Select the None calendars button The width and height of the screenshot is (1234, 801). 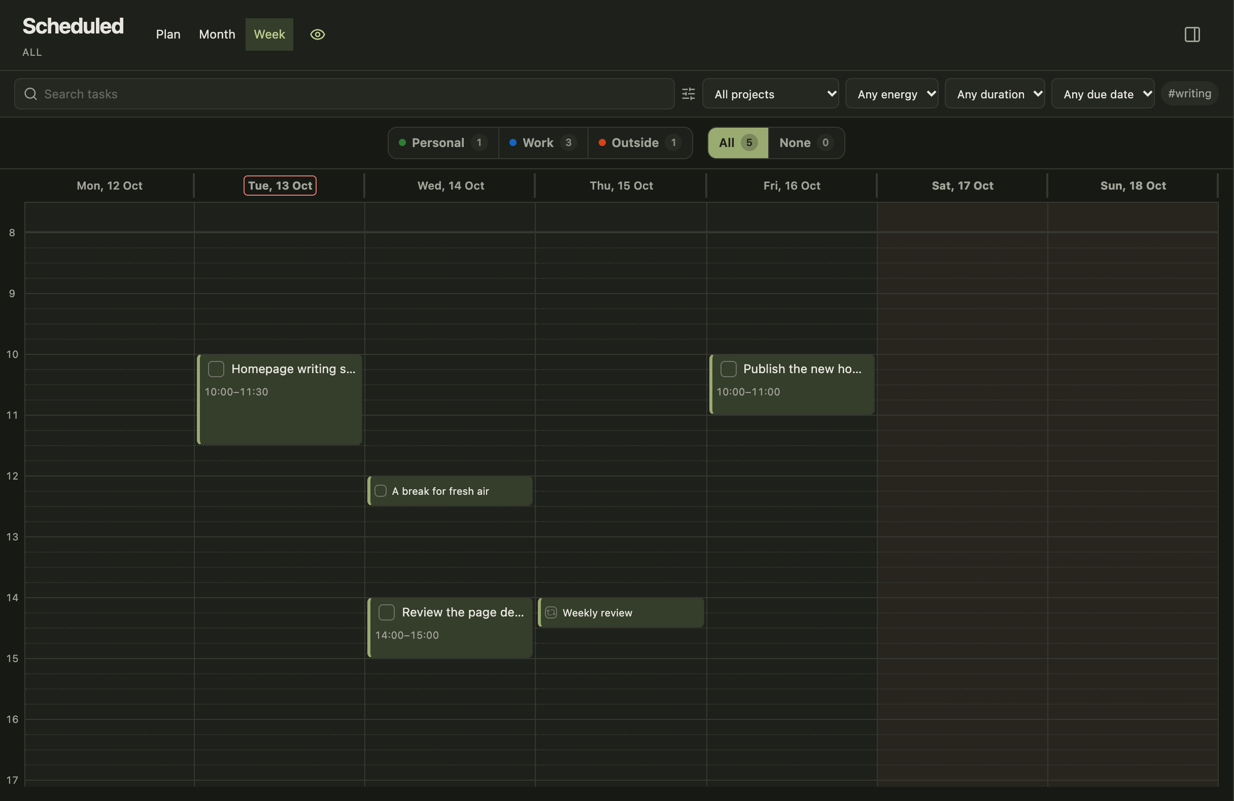click(x=806, y=142)
